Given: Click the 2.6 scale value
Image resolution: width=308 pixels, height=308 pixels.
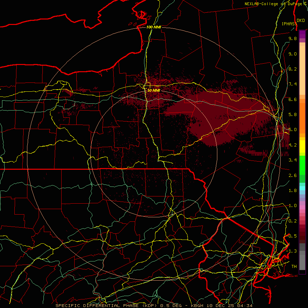Looking at the screenshot, I should 293,176.
